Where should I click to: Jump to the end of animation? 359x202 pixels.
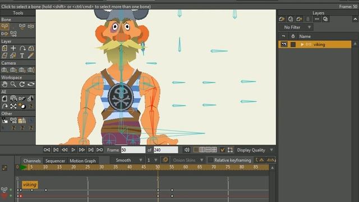pos(100,150)
